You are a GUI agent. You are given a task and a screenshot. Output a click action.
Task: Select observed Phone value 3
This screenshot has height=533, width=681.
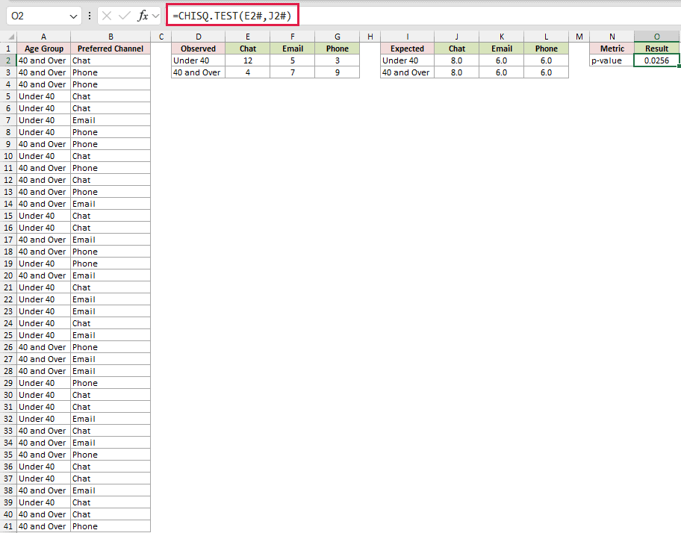point(337,60)
